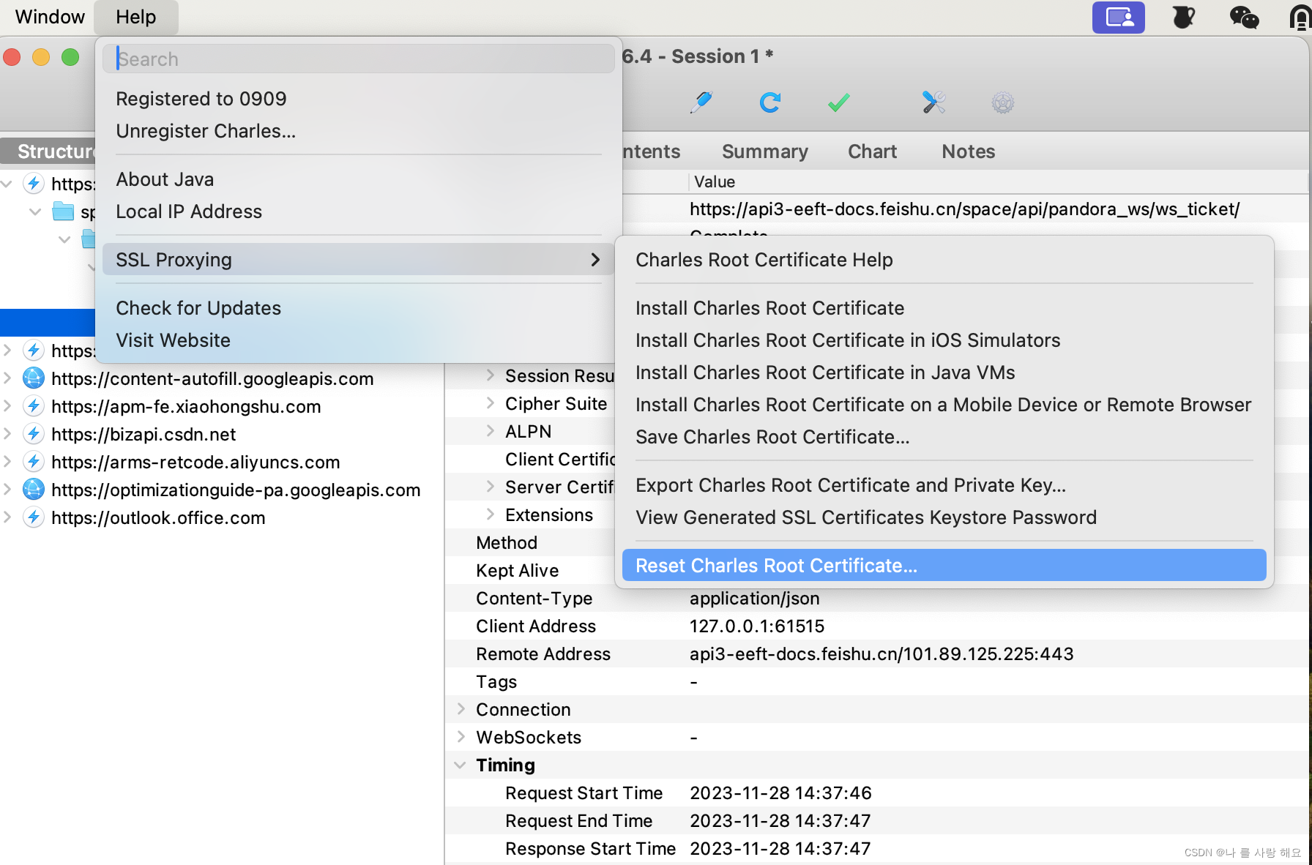Expand the bizapi.csdn.net host node
Screen dimensions: 1312x865
(x=7, y=434)
